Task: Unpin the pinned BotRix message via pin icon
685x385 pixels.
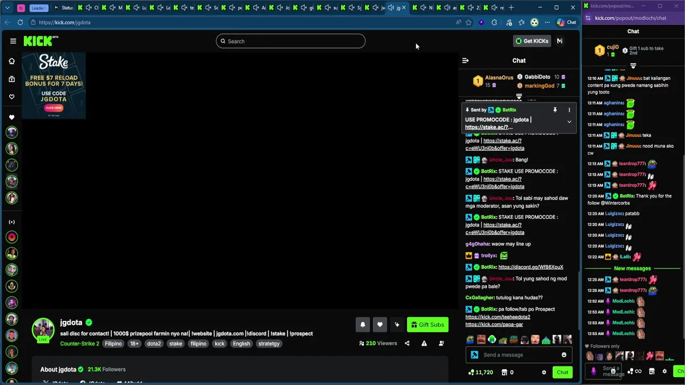Action: [x=555, y=110]
